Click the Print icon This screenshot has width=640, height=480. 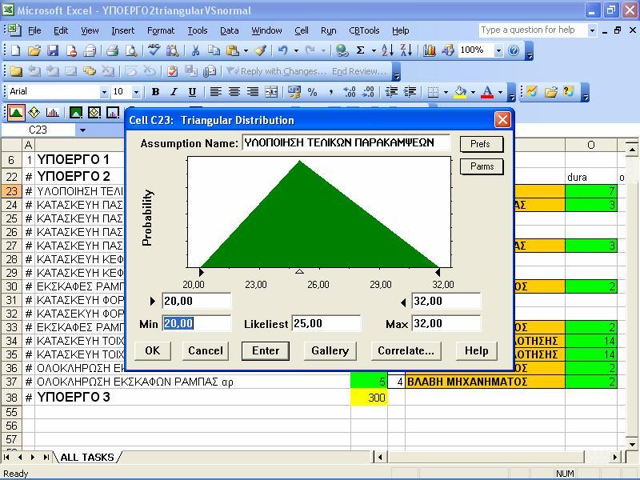112,50
